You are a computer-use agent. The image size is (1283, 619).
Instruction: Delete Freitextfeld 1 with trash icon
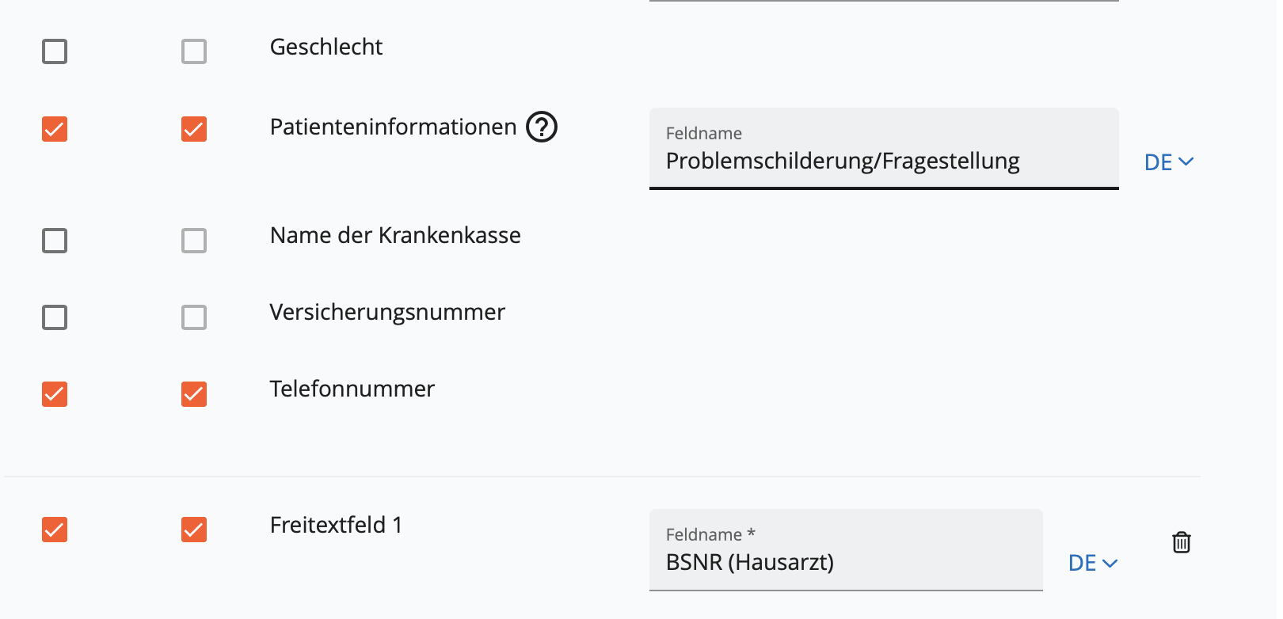point(1181,542)
